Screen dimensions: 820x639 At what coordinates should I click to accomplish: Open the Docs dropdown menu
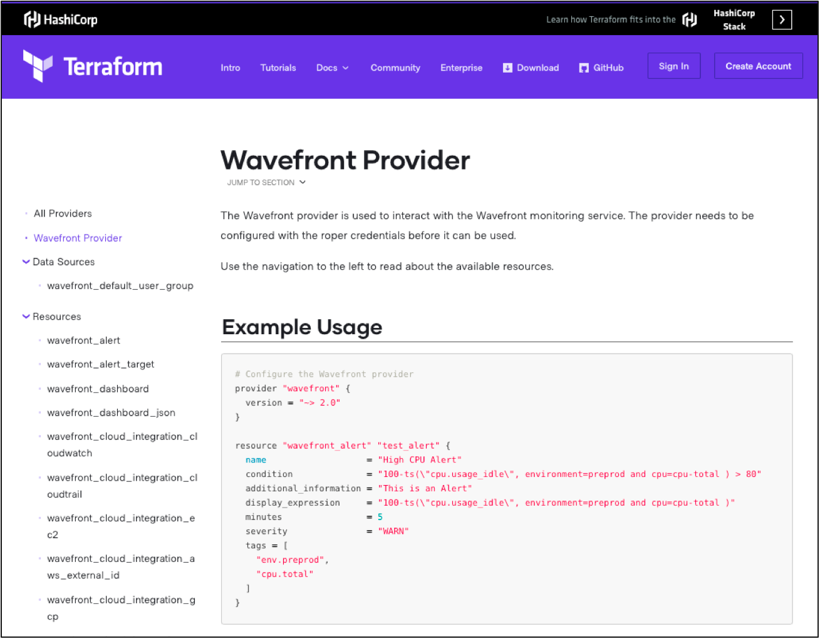coord(332,68)
